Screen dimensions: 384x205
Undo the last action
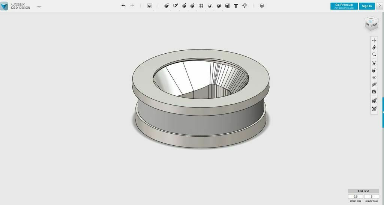(x=124, y=6)
